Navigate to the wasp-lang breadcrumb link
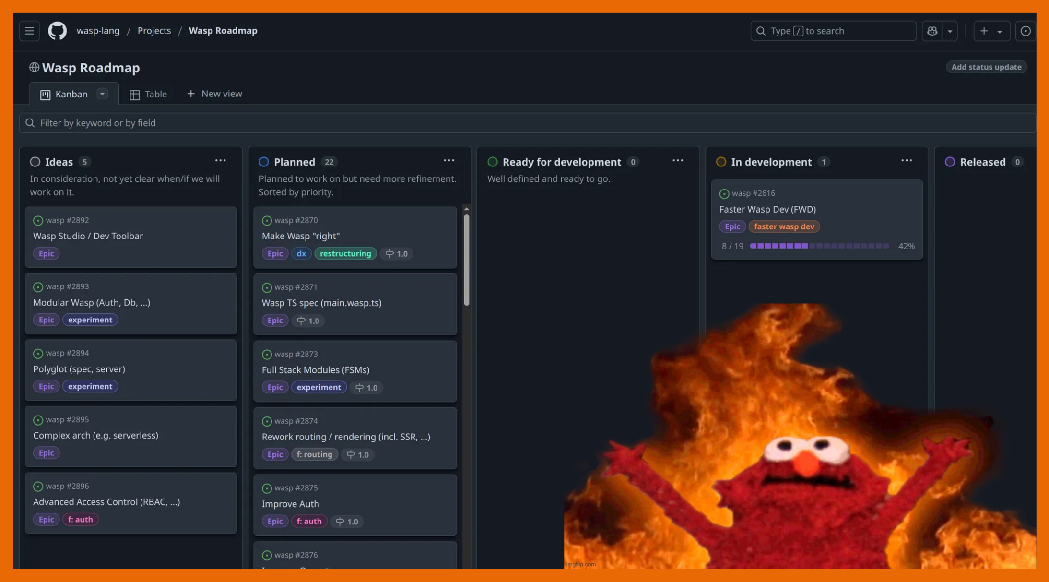This screenshot has height=582, width=1049. coord(98,30)
